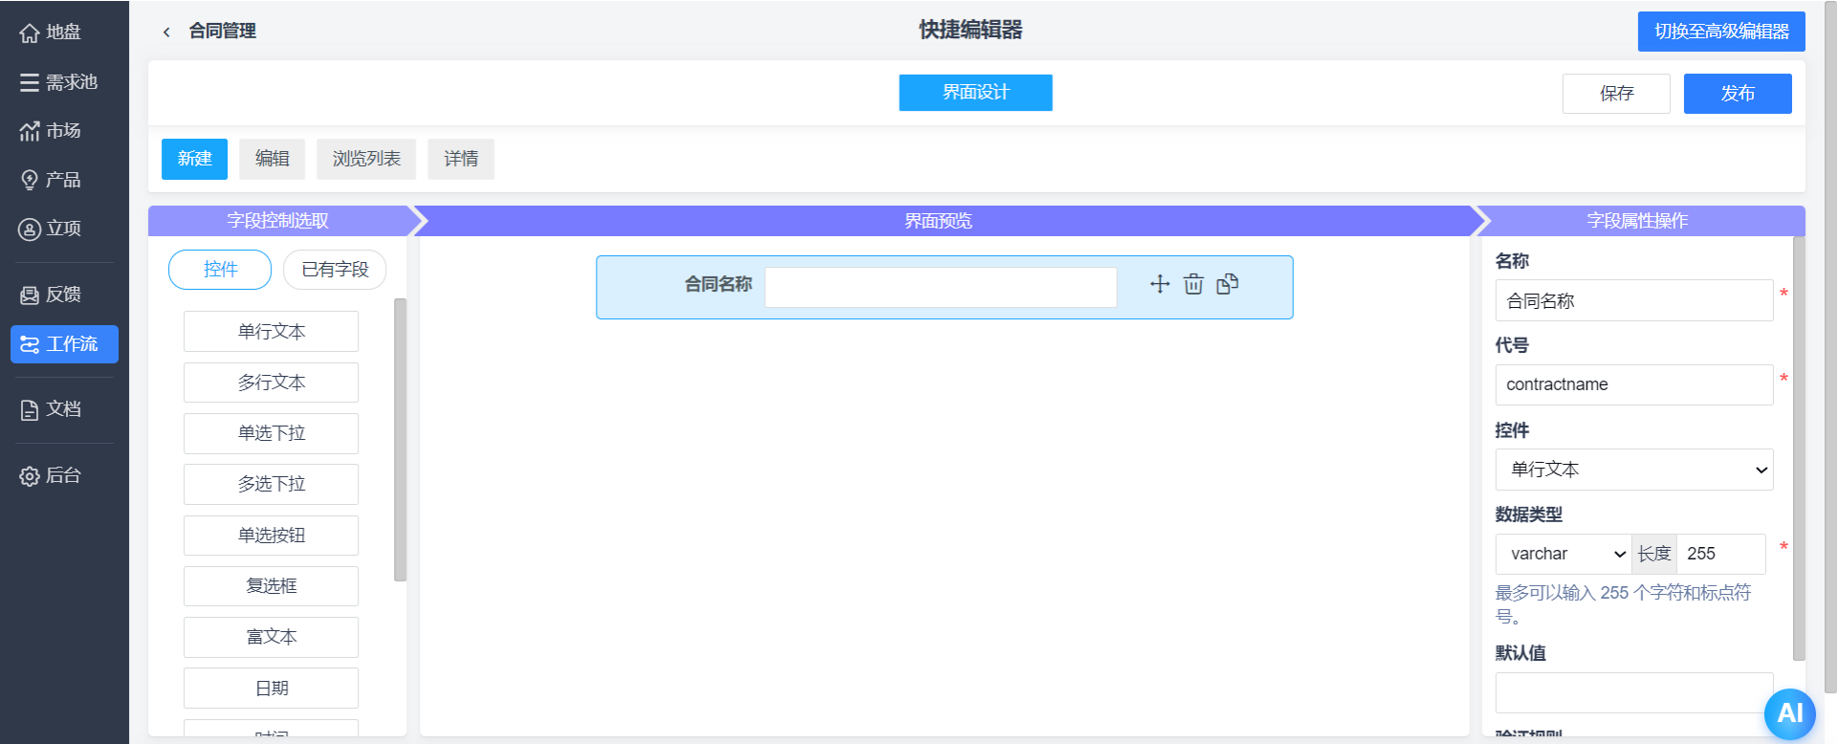The height and width of the screenshot is (744, 1838).
Task: Click the 界面设计 step button
Action: coord(975,93)
